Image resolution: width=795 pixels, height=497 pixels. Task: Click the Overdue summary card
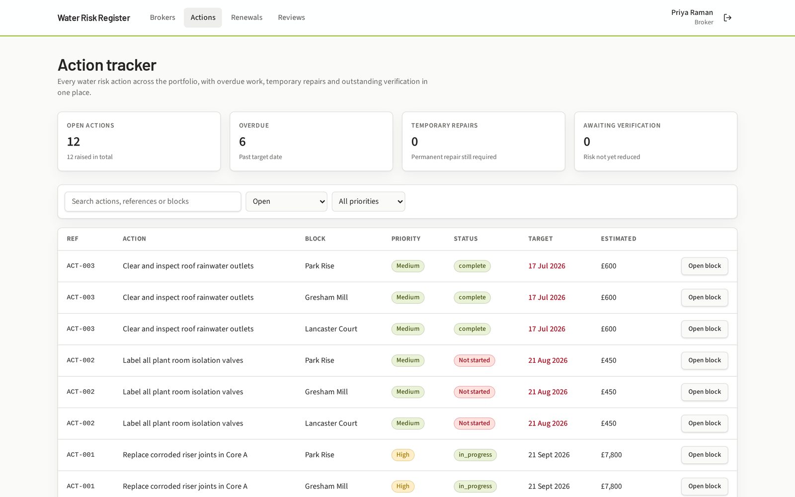pos(311,141)
